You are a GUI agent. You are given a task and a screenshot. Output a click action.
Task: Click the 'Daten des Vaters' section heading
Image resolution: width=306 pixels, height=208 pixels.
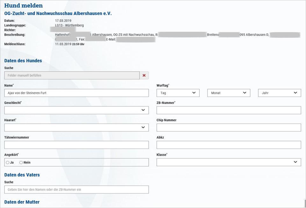click(22, 175)
